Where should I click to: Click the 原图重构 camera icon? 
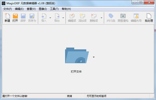click(123, 18)
